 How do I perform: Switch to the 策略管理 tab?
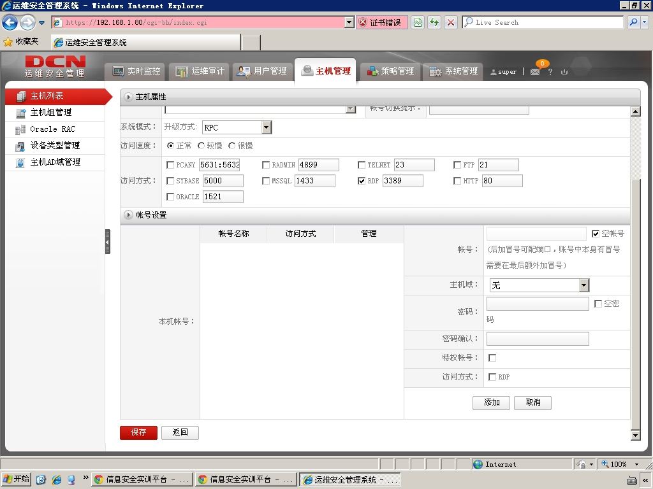click(390, 71)
